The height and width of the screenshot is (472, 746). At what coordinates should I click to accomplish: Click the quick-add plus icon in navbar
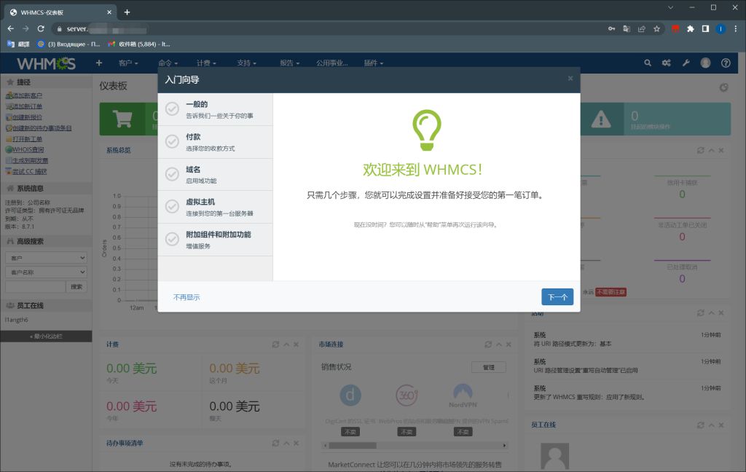(98, 63)
